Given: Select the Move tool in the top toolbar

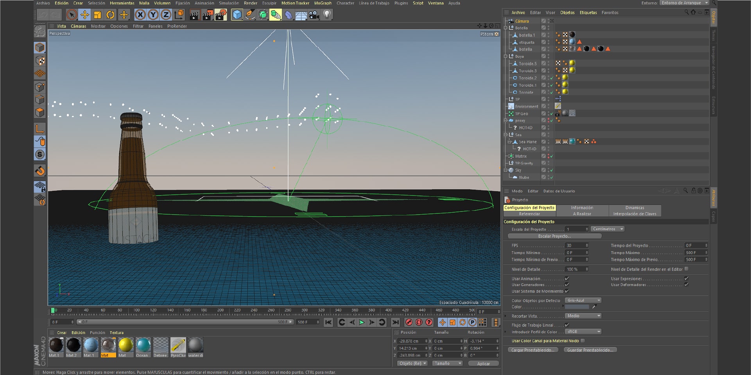Looking at the screenshot, I should 86,14.
